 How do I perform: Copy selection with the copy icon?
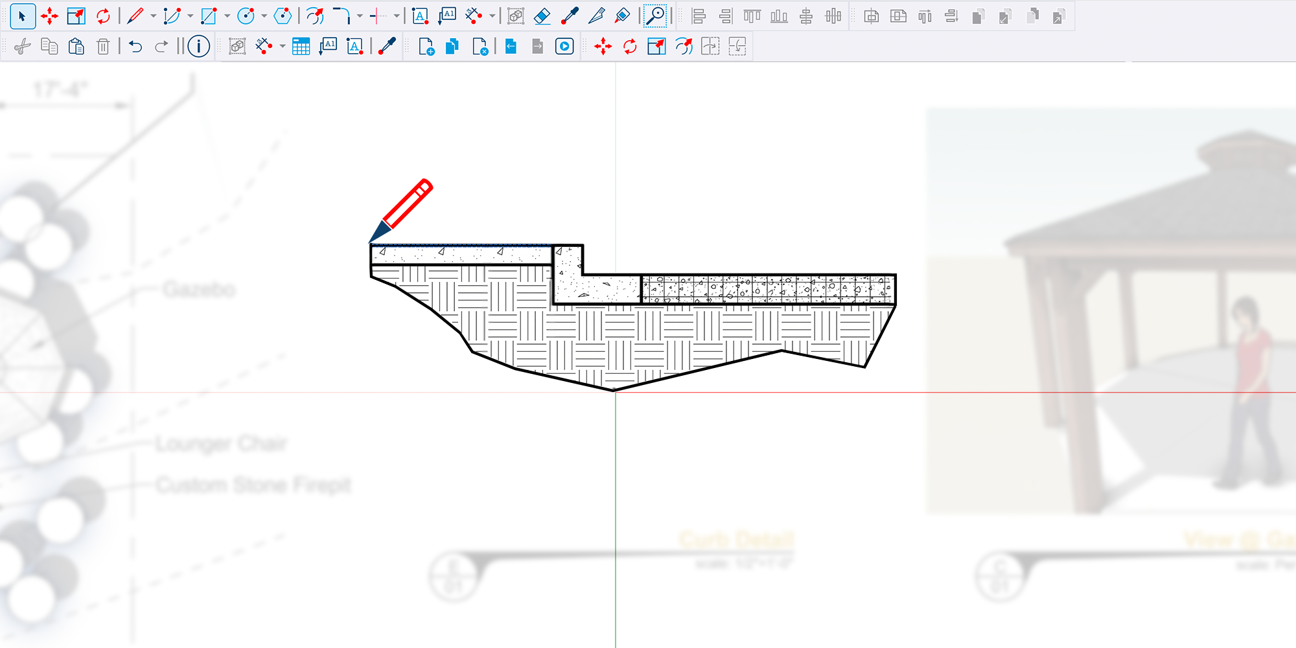coord(49,47)
